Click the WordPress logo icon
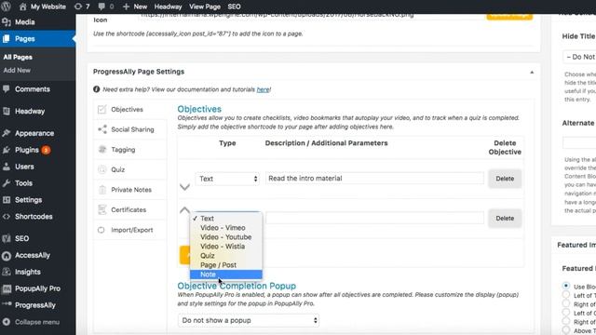The width and height of the screenshot is (596, 335). coord(7,7)
